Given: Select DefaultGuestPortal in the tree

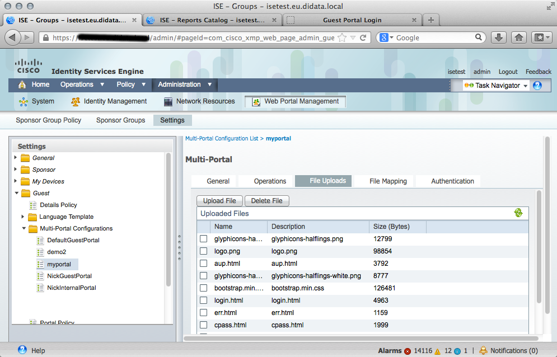Looking at the screenshot, I should 73,240.
